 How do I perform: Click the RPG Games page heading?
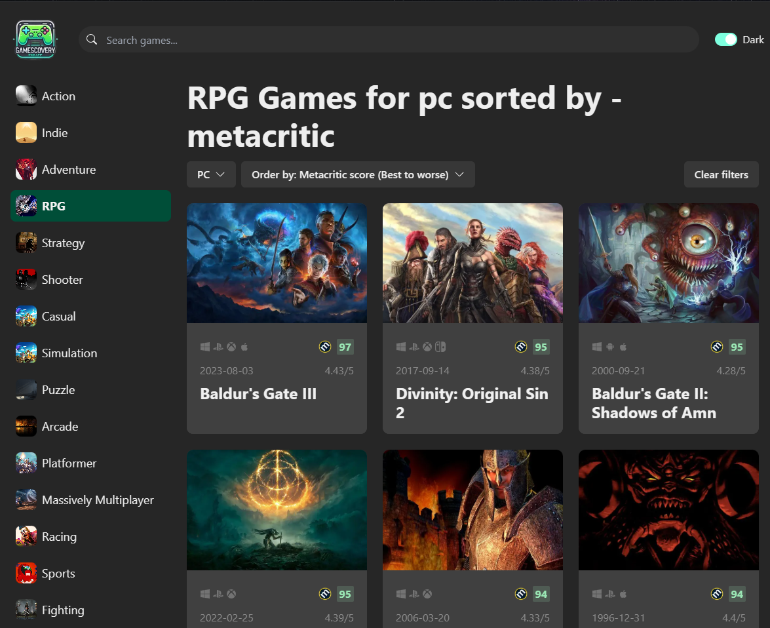[x=404, y=117]
